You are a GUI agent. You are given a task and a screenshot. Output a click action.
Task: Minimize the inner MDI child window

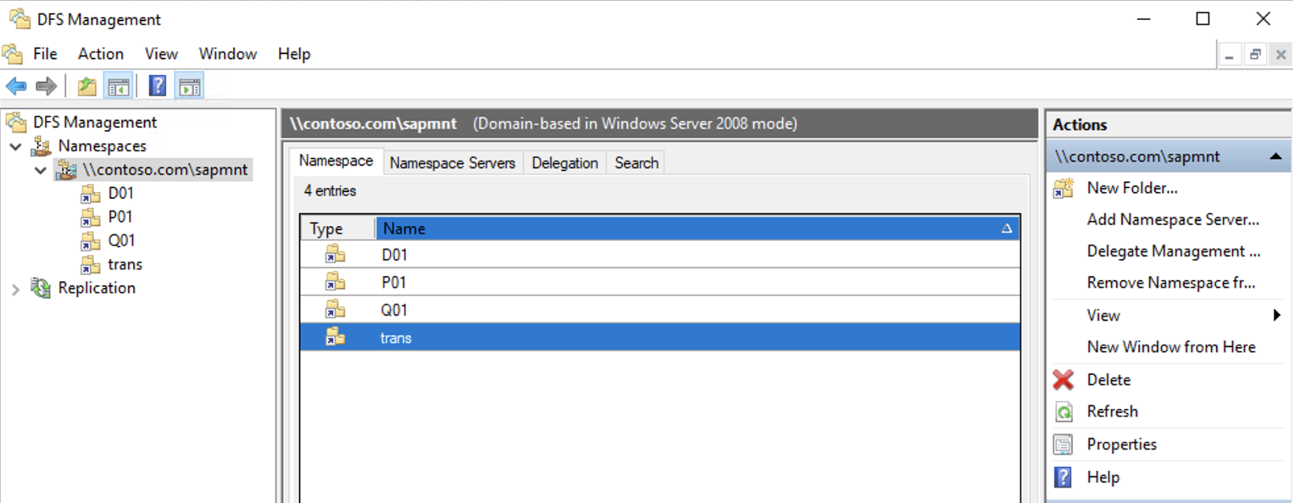click(1230, 55)
